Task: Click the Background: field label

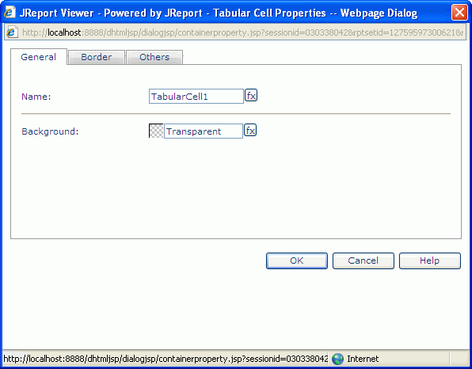Action: (50, 131)
